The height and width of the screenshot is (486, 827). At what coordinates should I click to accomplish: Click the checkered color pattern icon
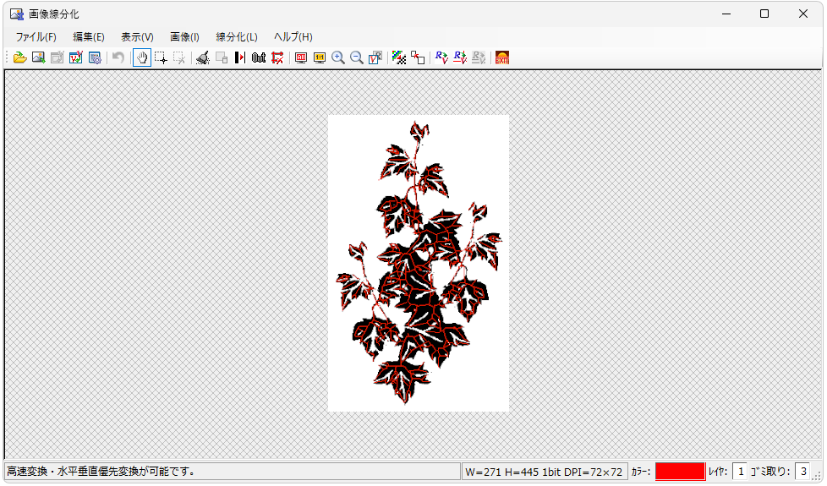(399, 57)
